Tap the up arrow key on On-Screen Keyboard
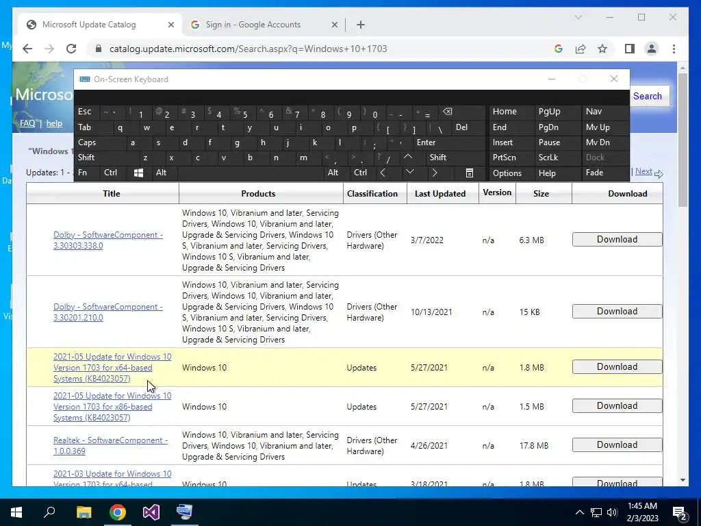Image resolution: width=701 pixels, height=526 pixels. pos(408,157)
